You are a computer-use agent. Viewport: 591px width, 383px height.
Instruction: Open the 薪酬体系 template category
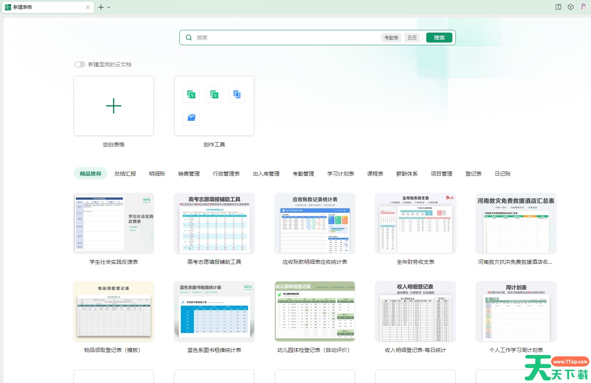407,174
